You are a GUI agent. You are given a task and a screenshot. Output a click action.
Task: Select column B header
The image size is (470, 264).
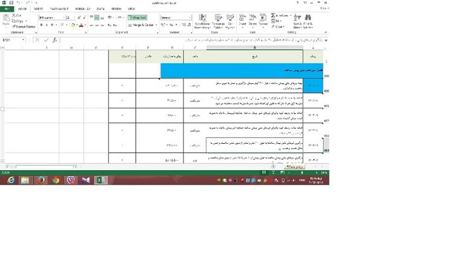tap(254, 48)
